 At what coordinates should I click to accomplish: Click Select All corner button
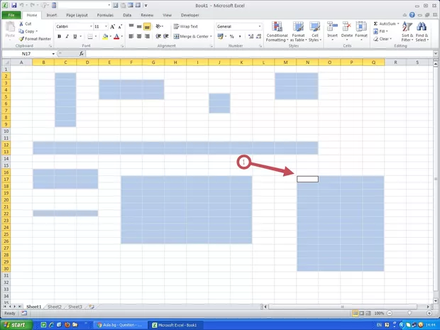(6, 62)
